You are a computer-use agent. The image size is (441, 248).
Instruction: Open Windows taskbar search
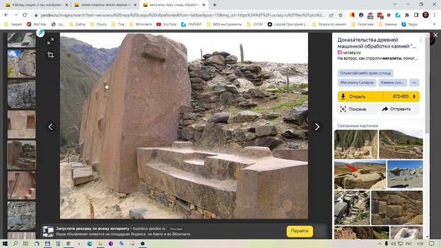coord(15,243)
